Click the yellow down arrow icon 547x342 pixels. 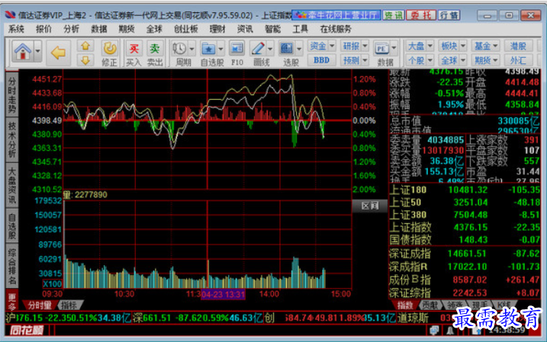tap(85, 60)
